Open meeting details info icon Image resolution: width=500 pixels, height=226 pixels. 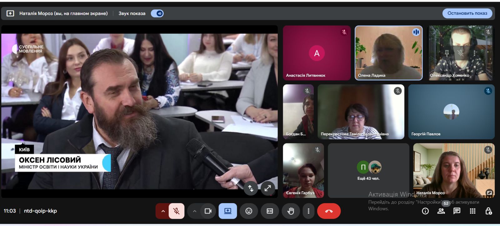425,211
